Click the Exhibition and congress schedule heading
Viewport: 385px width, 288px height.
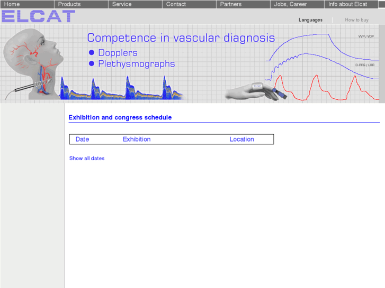pyautogui.click(x=120, y=117)
